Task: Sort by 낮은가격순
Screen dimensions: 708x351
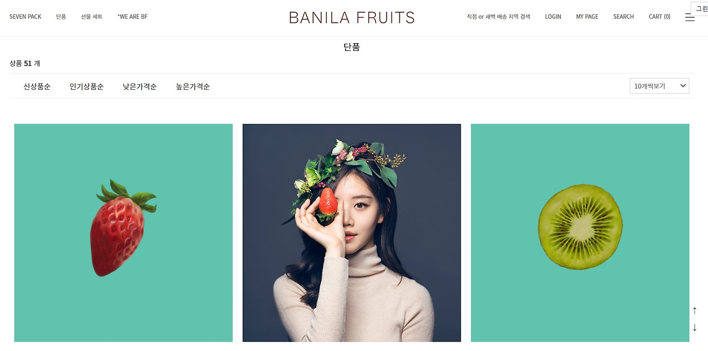Action: 140,86
